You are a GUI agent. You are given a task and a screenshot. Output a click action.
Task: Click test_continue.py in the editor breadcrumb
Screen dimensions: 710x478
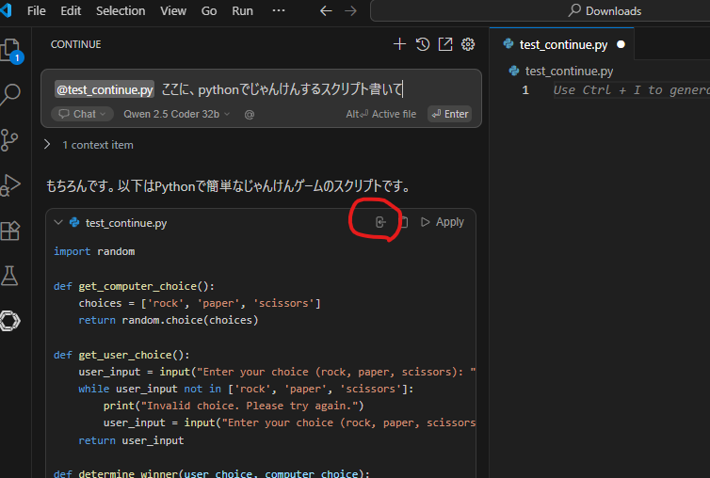(x=561, y=72)
